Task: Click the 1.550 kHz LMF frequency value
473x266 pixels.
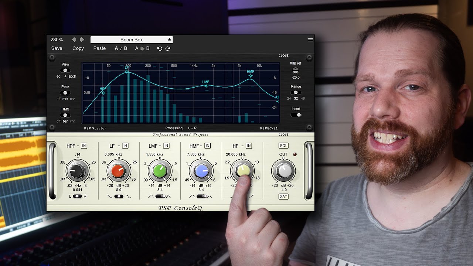Action: pyautogui.click(x=154, y=154)
